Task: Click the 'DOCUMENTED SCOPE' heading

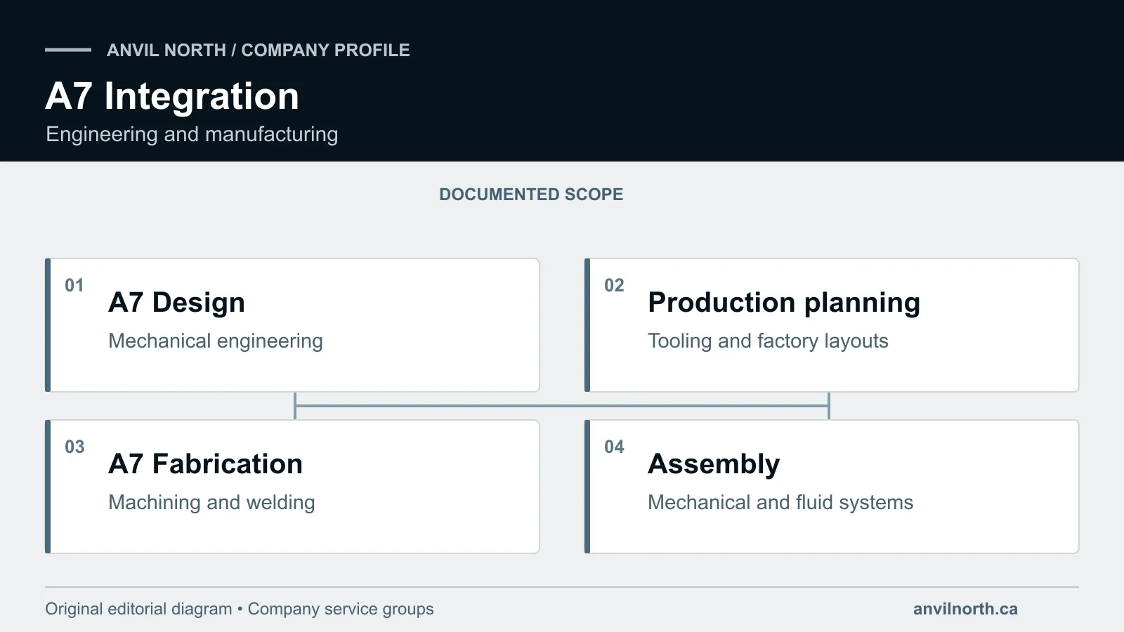Action: [x=531, y=195]
